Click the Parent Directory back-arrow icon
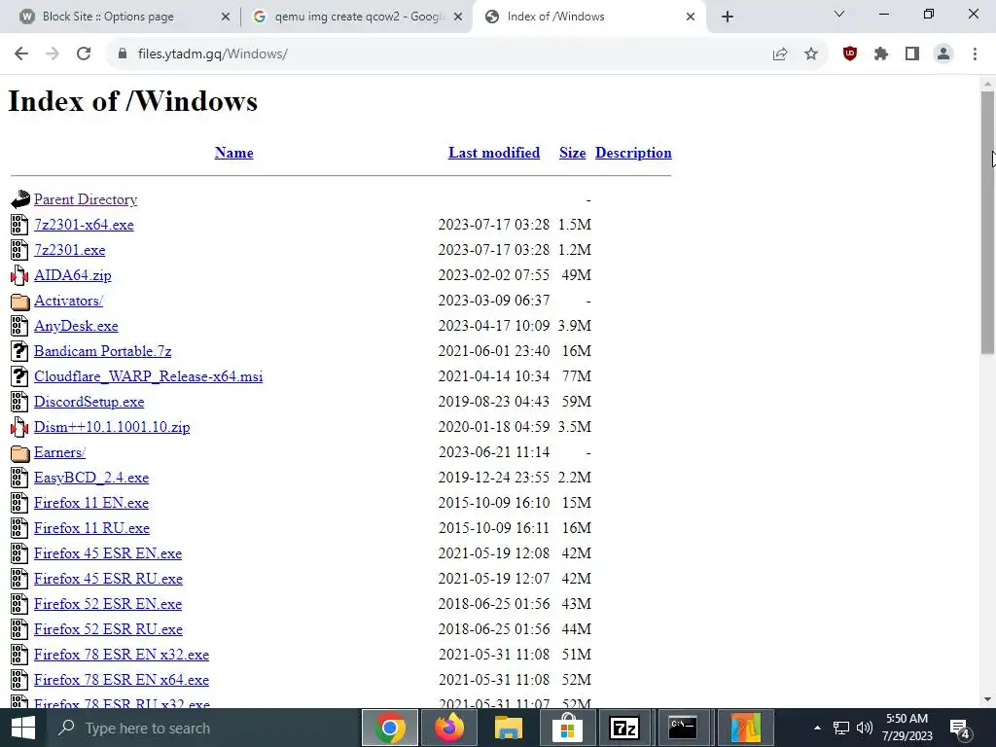 pos(20,199)
